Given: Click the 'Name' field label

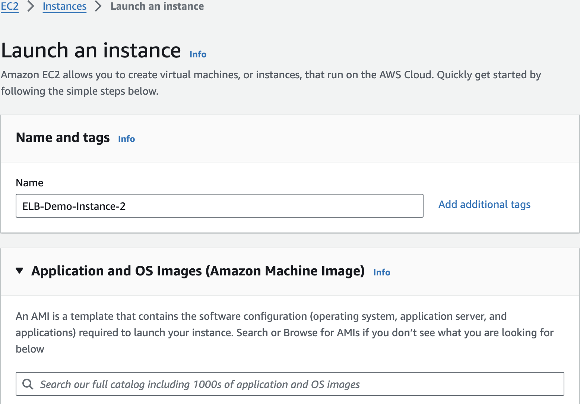Looking at the screenshot, I should [29, 183].
